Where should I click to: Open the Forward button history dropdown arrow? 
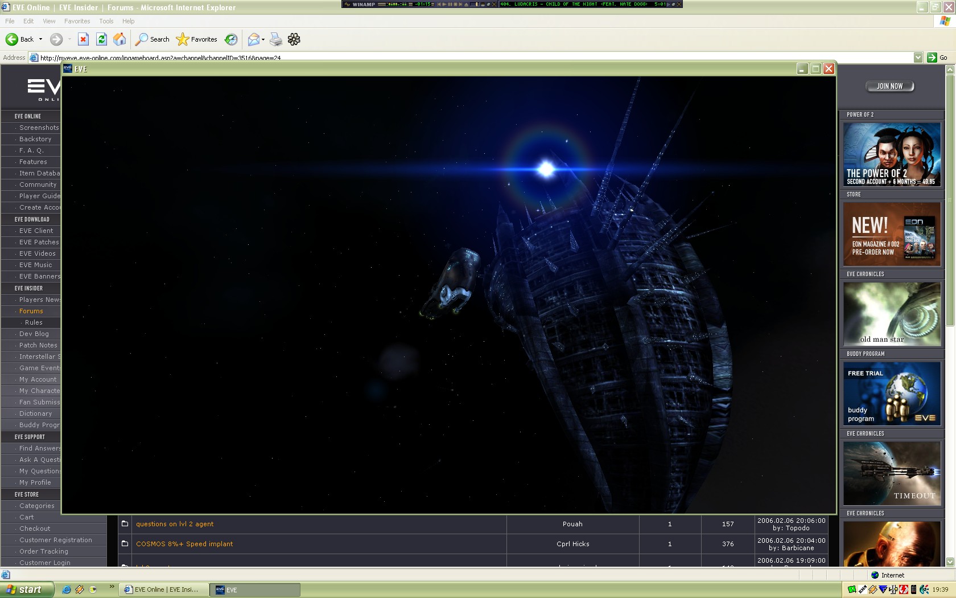[69, 39]
